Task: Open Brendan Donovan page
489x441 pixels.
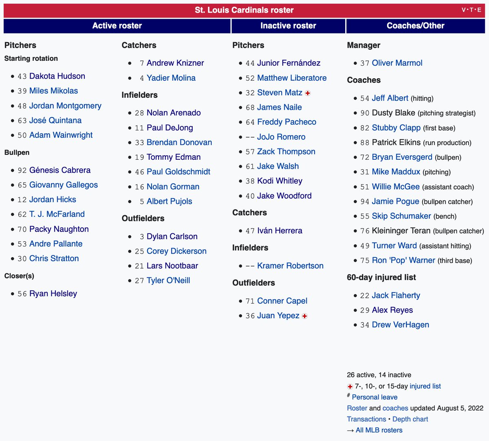Action: (179, 143)
